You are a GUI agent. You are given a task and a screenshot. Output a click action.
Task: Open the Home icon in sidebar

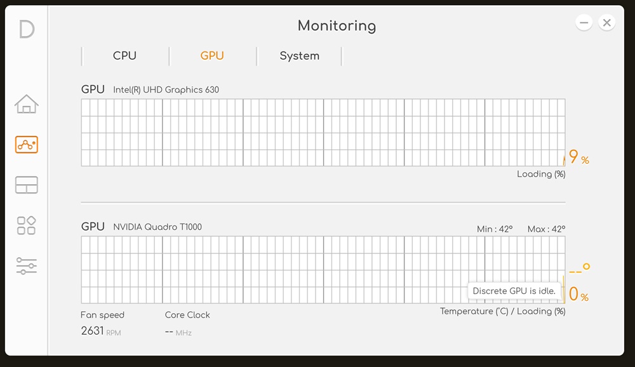[x=26, y=104]
